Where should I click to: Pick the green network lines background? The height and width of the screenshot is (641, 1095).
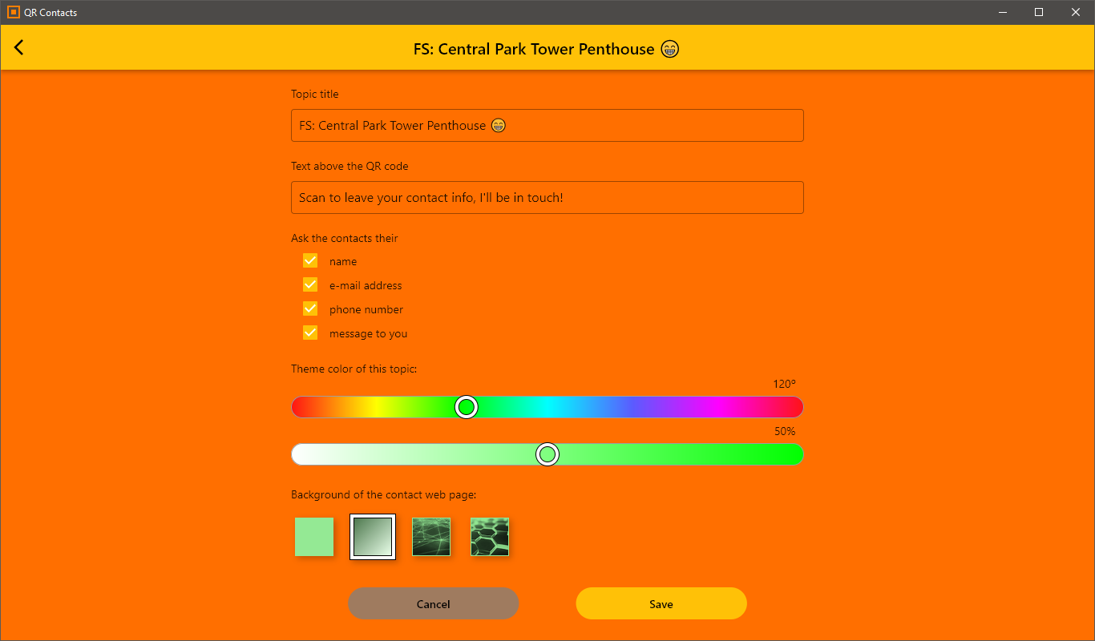tap(431, 537)
